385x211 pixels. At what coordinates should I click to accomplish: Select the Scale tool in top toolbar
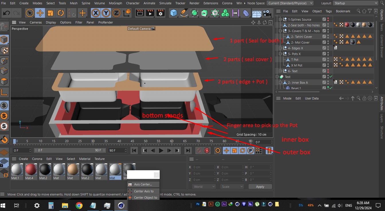pyautogui.click(x=50, y=13)
